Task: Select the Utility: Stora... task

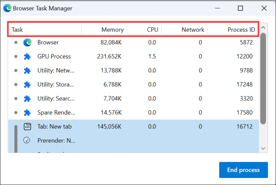Action: click(56, 84)
